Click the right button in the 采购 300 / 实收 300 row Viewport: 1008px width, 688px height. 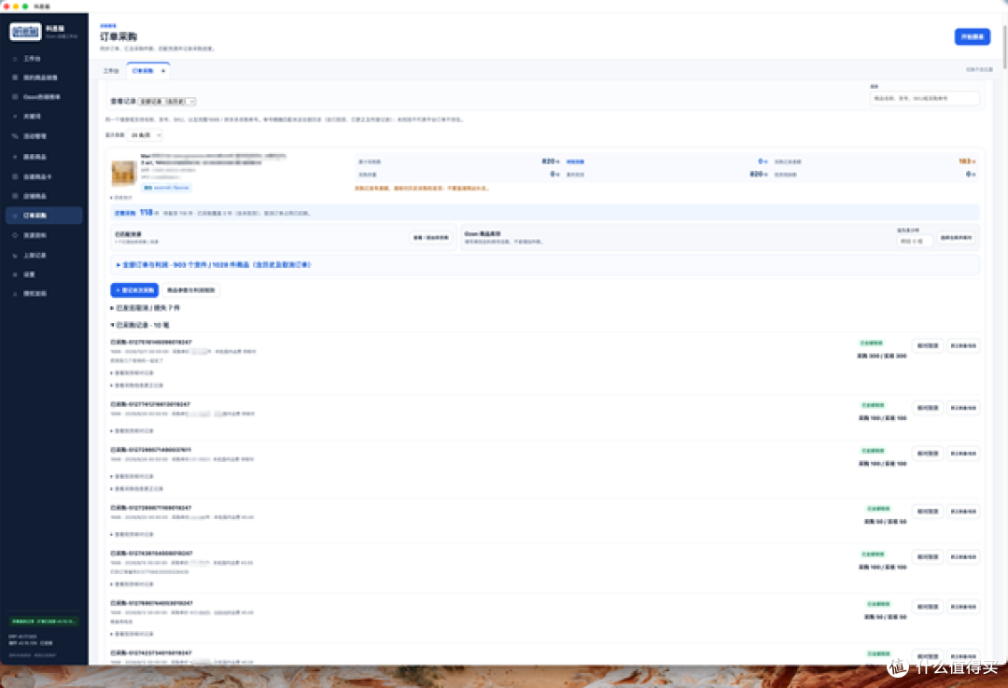coord(963,346)
